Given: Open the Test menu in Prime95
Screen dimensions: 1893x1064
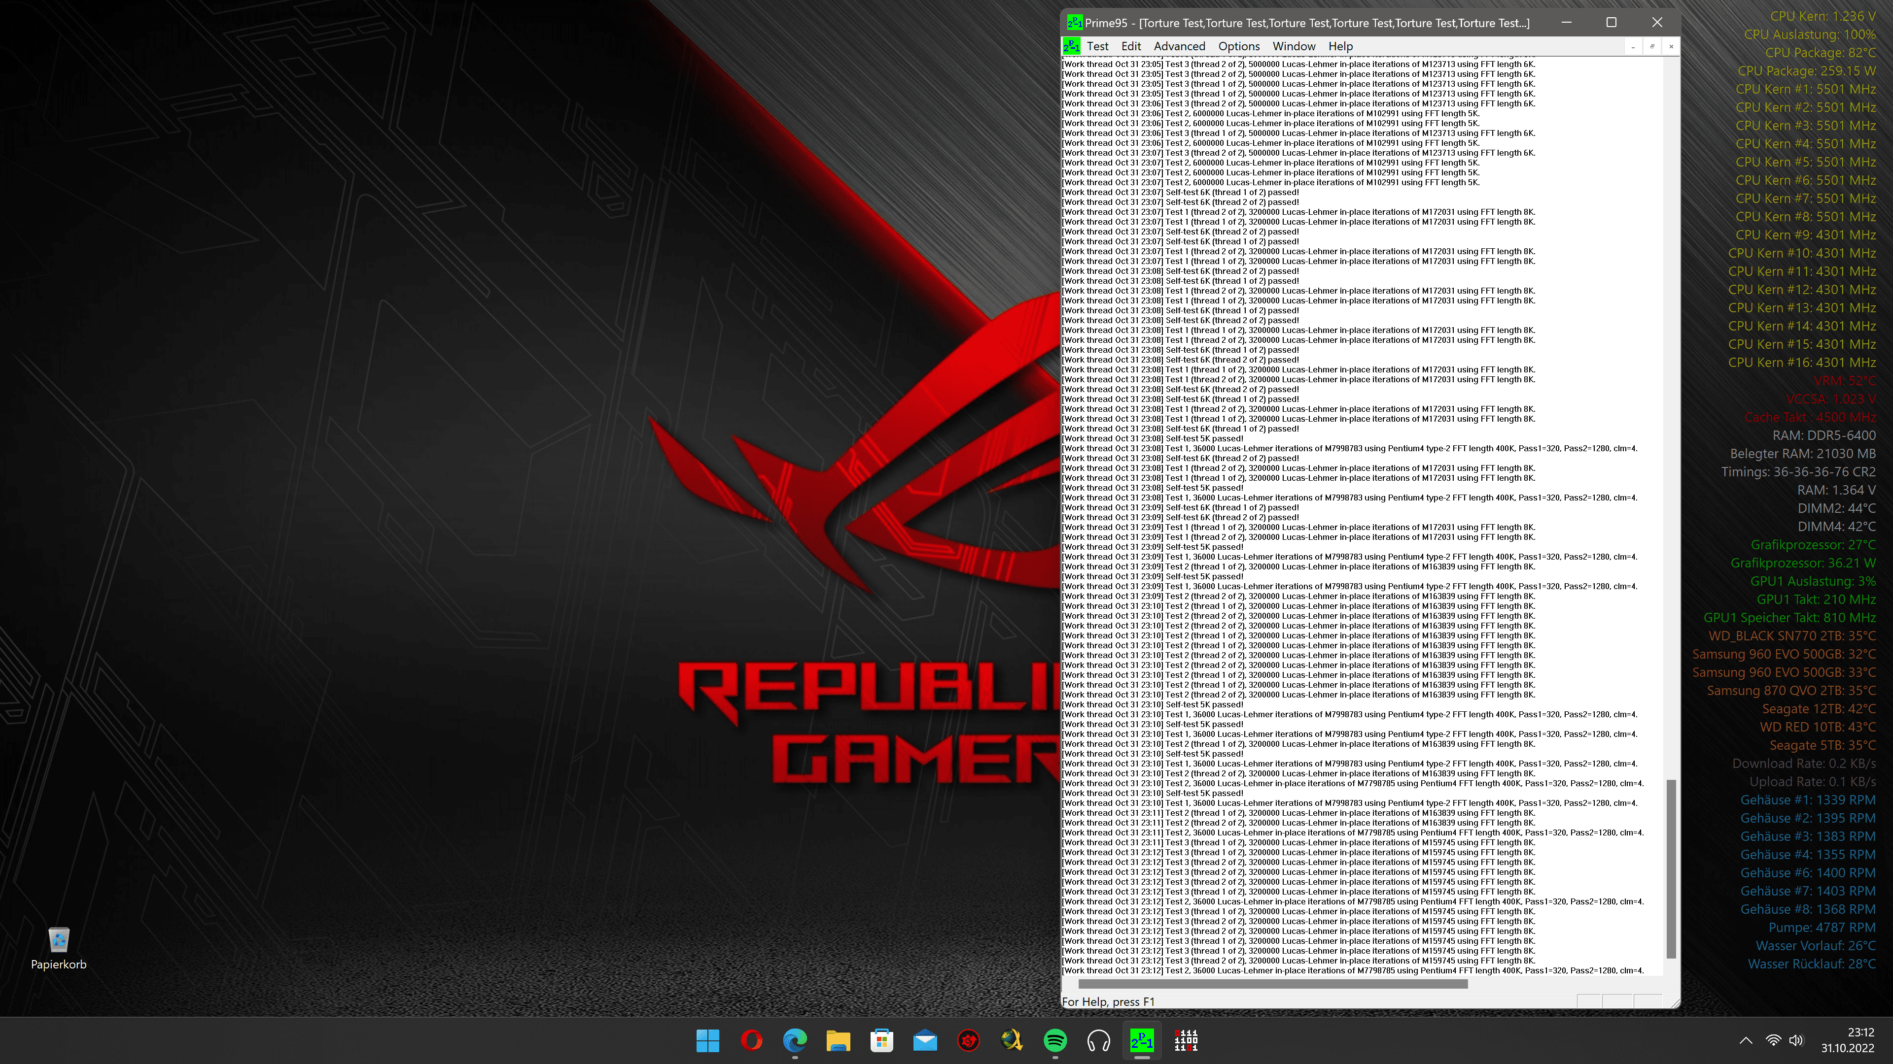Looking at the screenshot, I should tap(1097, 46).
